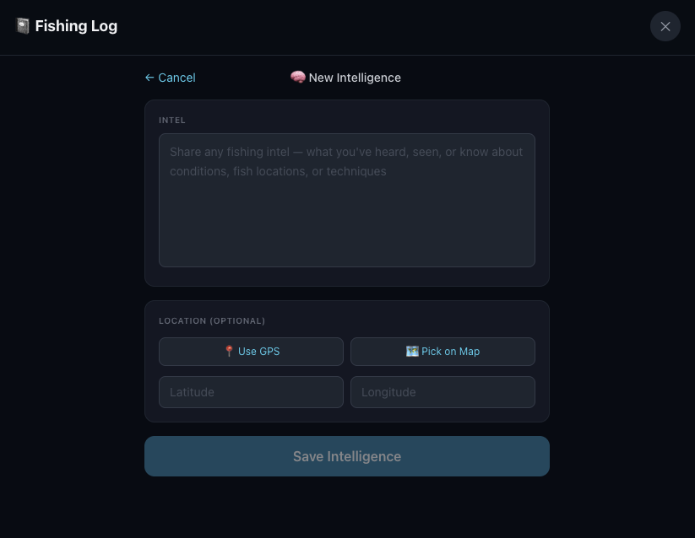Click inside the Longitude field
695x538 pixels.
pos(443,391)
